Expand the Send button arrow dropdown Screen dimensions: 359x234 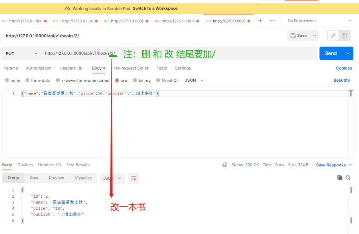pos(348,54)
